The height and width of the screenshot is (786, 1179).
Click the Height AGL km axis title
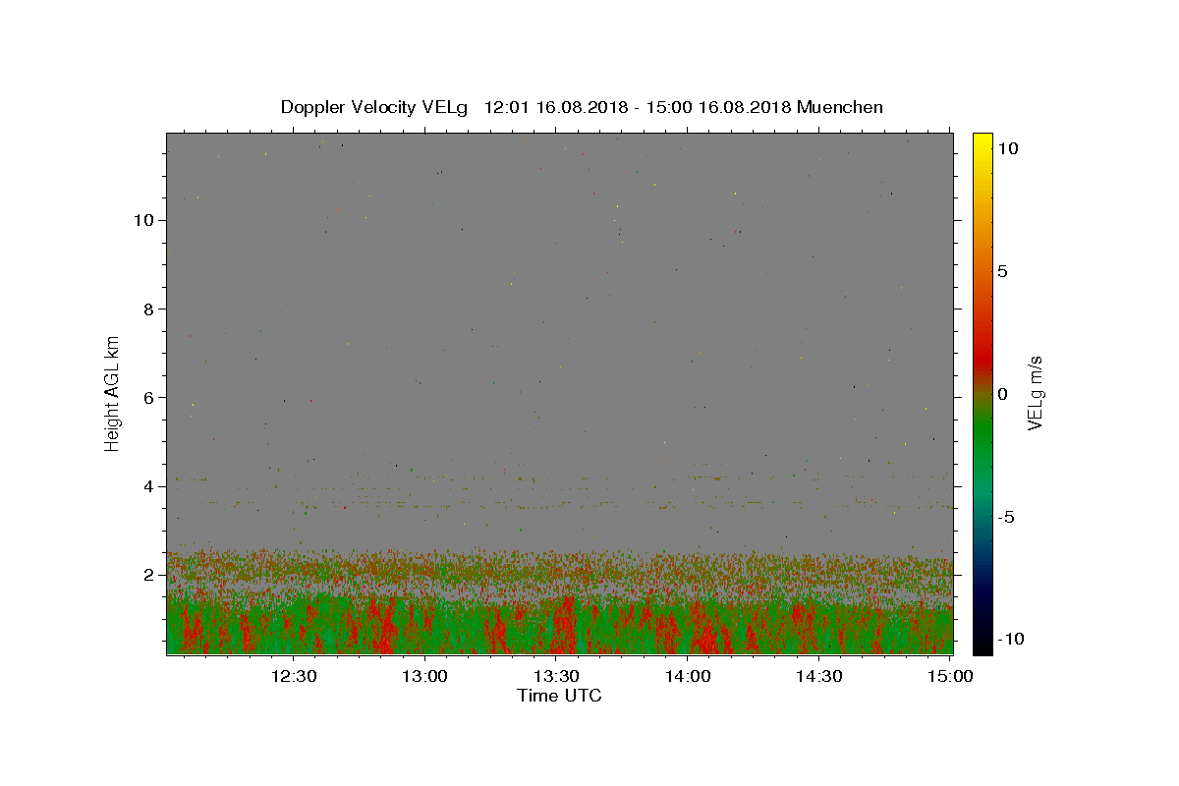[113, 393]
